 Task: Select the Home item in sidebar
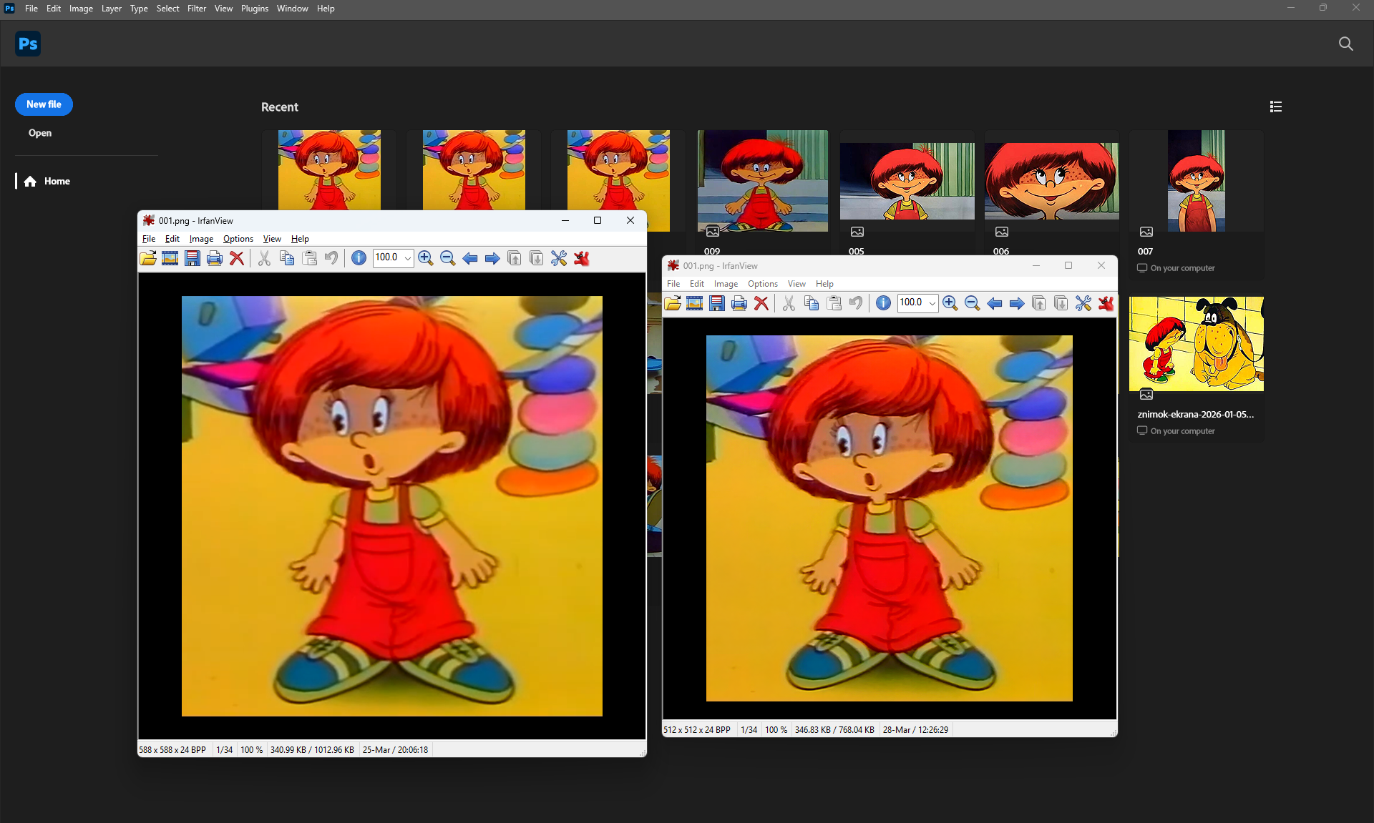(x=47, y=181)
